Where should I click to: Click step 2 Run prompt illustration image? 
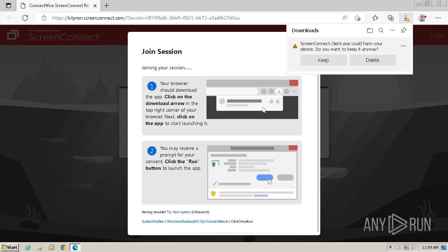(252, 173)
